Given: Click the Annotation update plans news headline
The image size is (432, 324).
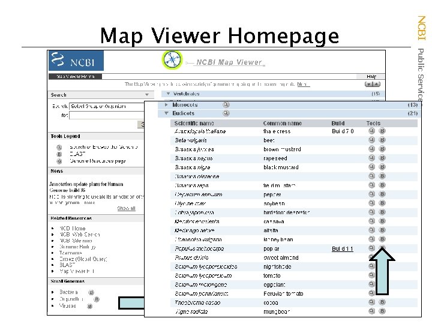Looking at the screenshot, I should 86,187.
